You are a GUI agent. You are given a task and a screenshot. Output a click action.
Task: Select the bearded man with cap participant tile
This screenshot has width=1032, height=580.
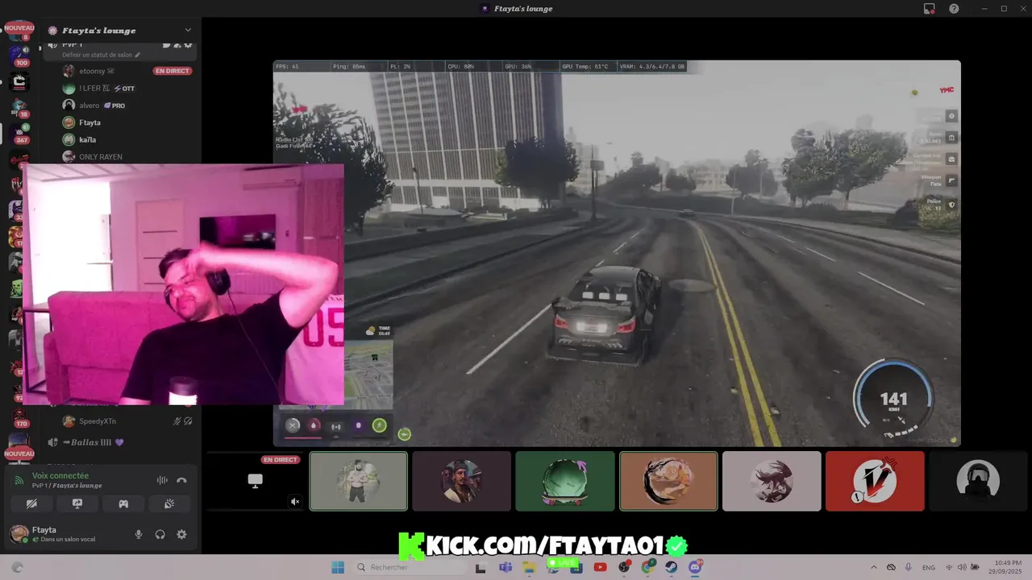pos(461,481)
